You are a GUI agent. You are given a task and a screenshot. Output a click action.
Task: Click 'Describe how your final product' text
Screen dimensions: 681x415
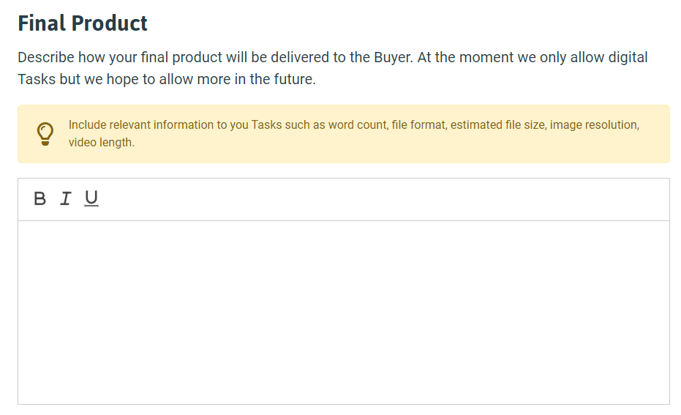point(120,57)
